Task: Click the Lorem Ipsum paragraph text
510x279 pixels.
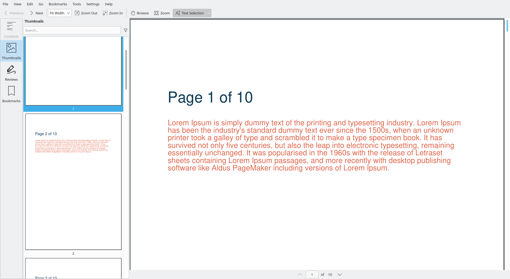Action: tap(314, 145)
